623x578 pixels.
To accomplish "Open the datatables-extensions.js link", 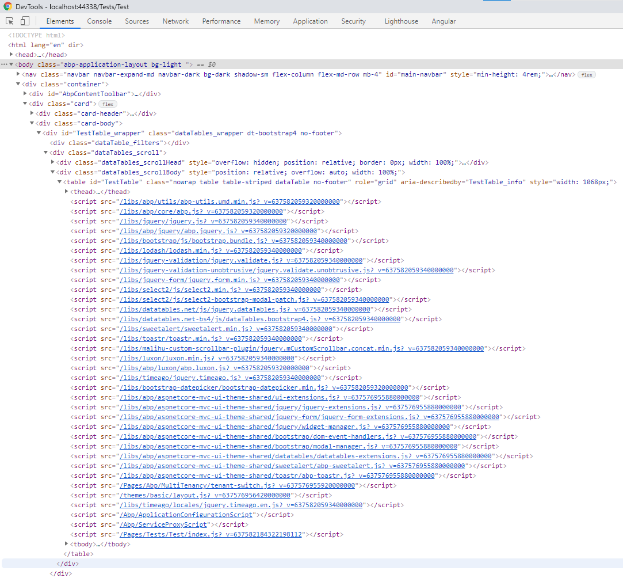I will 305,456.
